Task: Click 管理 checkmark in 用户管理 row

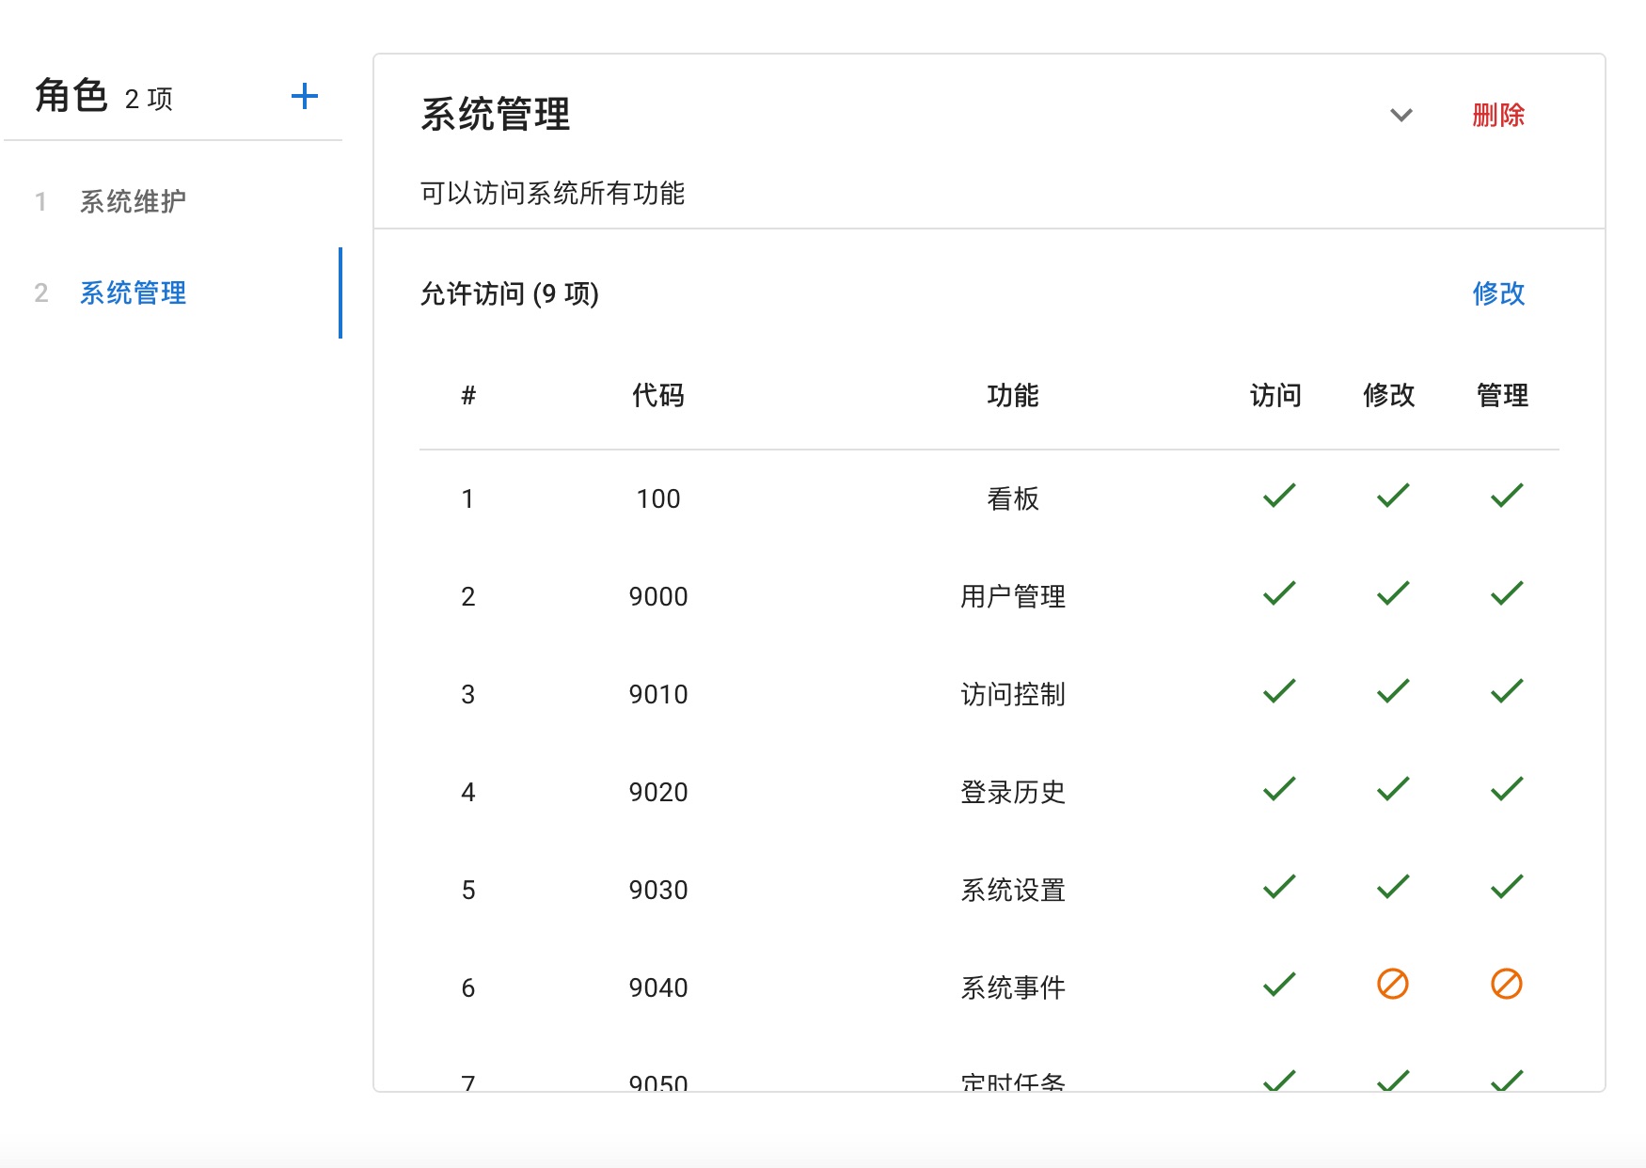Action: click(x=1507, y=593)
